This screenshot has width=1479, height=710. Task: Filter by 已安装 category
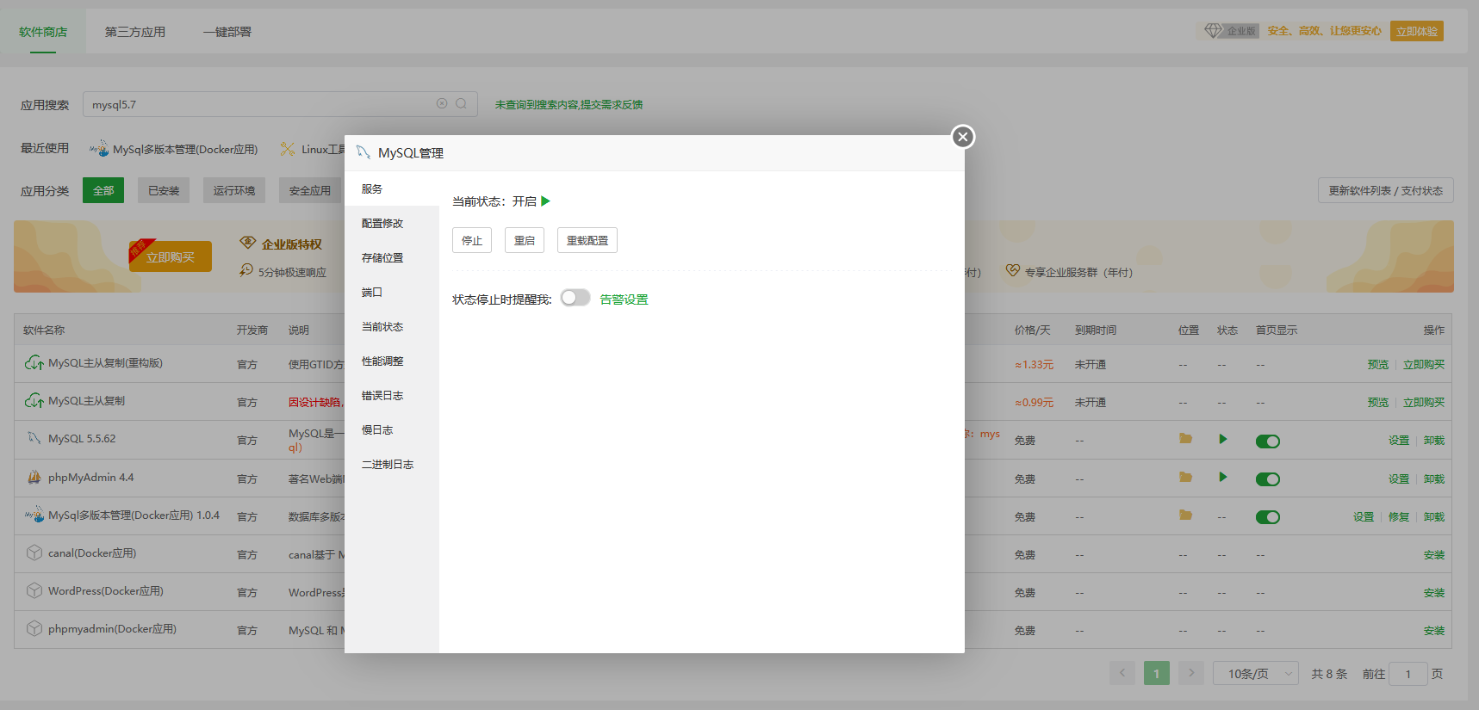pyautogui.click(x=164, y=190)
